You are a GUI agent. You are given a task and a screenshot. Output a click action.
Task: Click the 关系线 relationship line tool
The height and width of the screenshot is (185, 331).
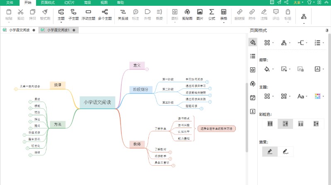click(123, 12)
